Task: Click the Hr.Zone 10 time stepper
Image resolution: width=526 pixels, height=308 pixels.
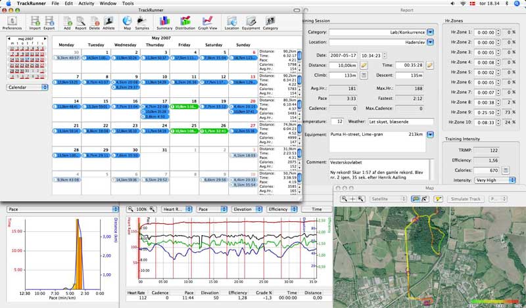Action: [498, 122]
